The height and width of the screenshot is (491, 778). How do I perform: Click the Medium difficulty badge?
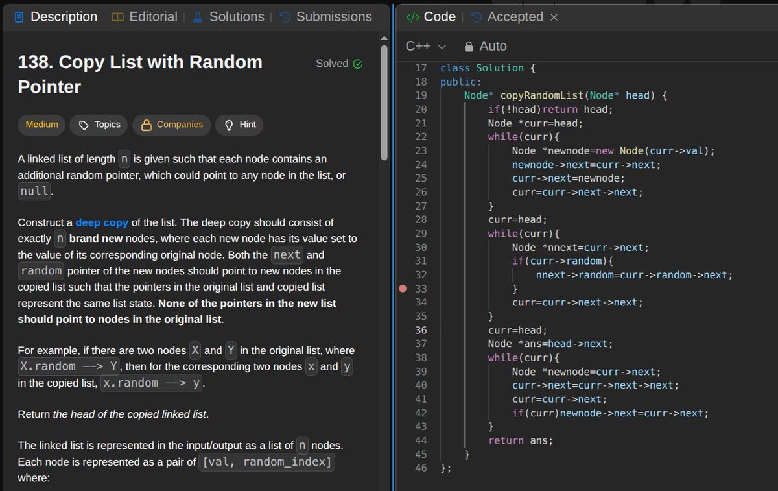41,125
